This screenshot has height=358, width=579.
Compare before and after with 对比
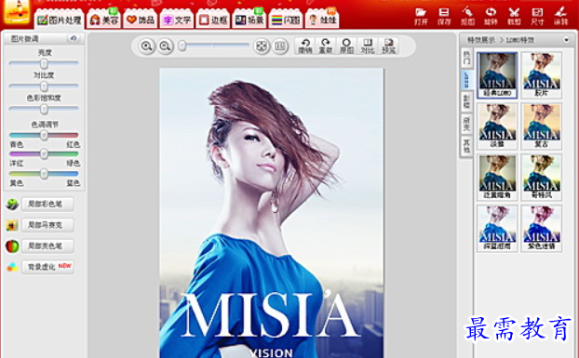point(368,46)
